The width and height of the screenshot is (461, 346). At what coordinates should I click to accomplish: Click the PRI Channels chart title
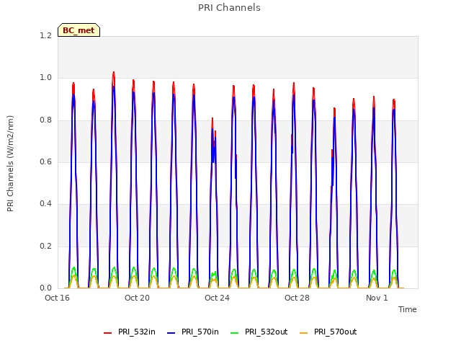[229, 8]
